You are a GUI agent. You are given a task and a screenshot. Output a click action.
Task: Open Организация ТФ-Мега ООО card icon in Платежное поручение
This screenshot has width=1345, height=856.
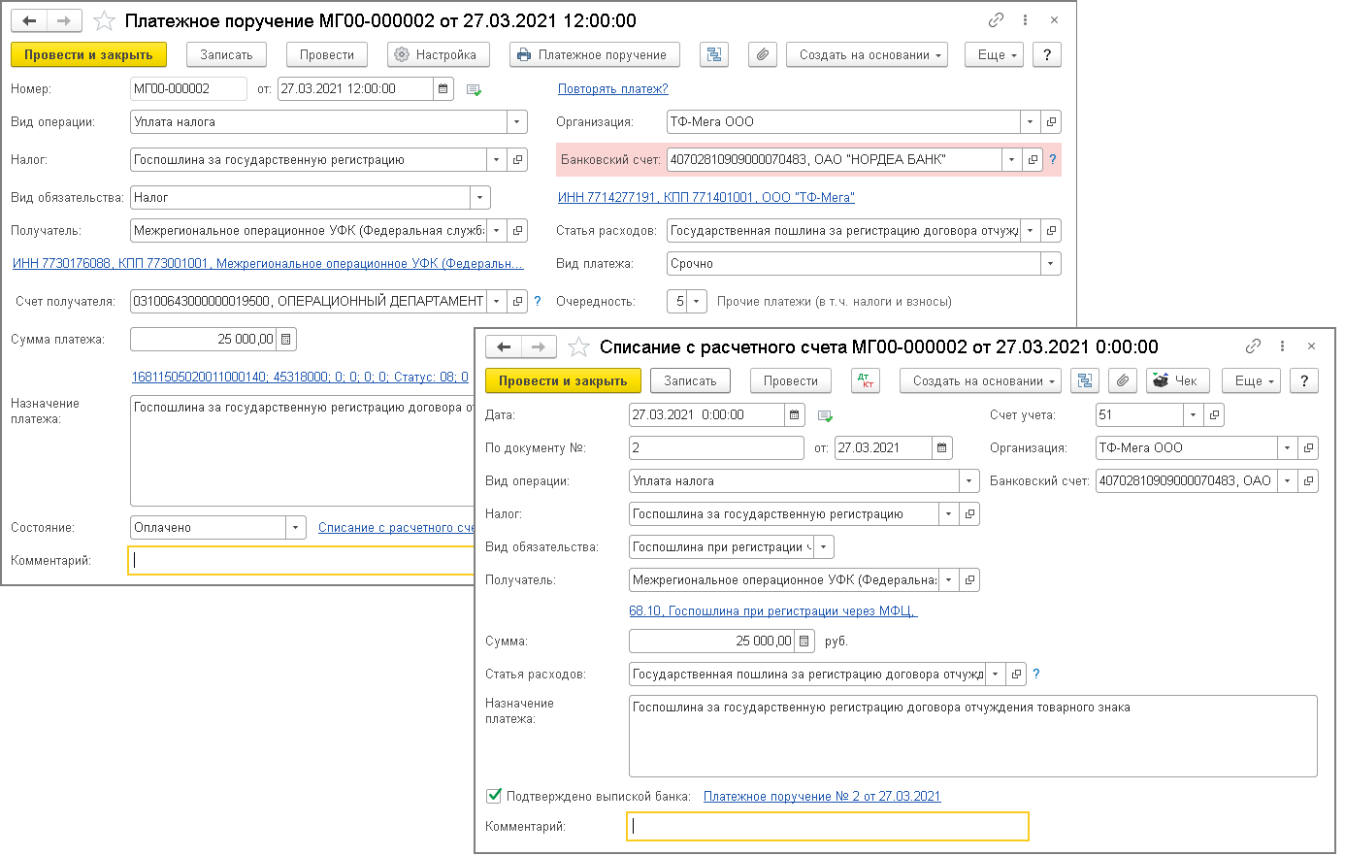tap(1050, 122)
